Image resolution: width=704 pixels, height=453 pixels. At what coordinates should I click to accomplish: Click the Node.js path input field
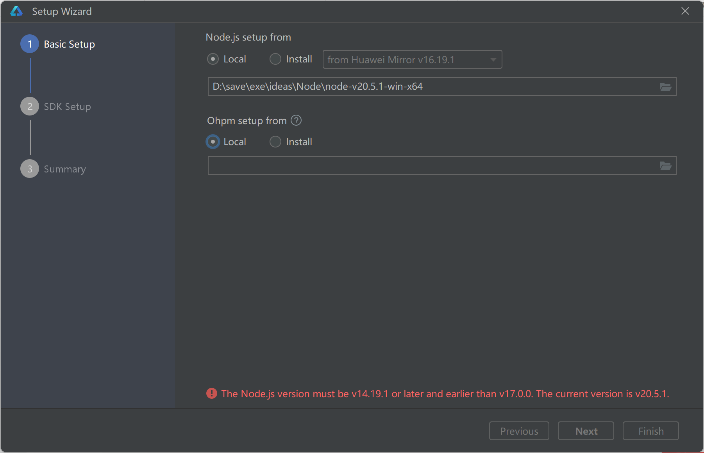point(430,87)
